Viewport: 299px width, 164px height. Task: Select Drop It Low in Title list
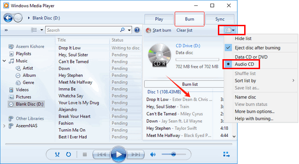click(70, 48)
